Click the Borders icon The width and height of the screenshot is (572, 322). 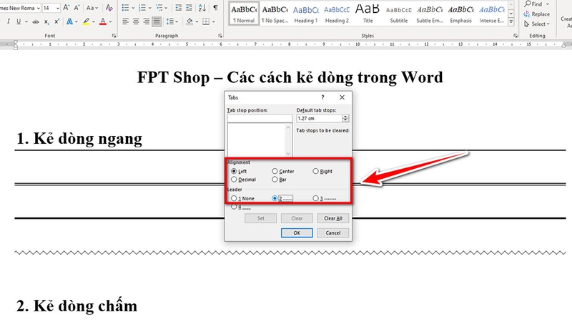pos(206,22)
